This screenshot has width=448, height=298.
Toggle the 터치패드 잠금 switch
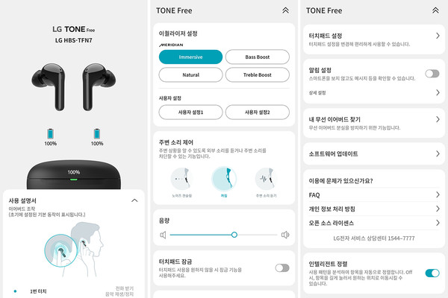282,268
